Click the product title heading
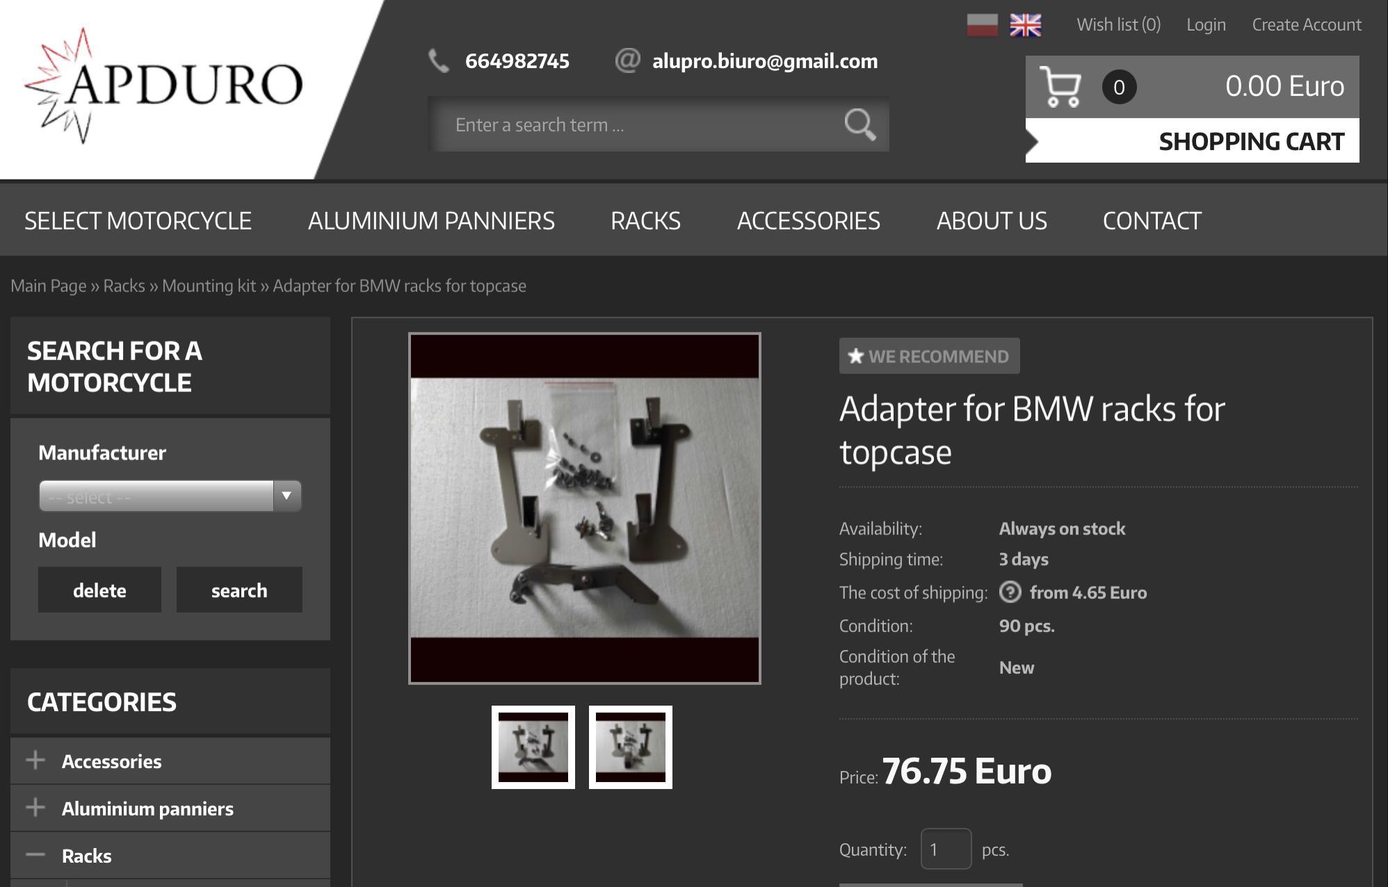This screenshot has height=887, width=1388. point(1032,430)
